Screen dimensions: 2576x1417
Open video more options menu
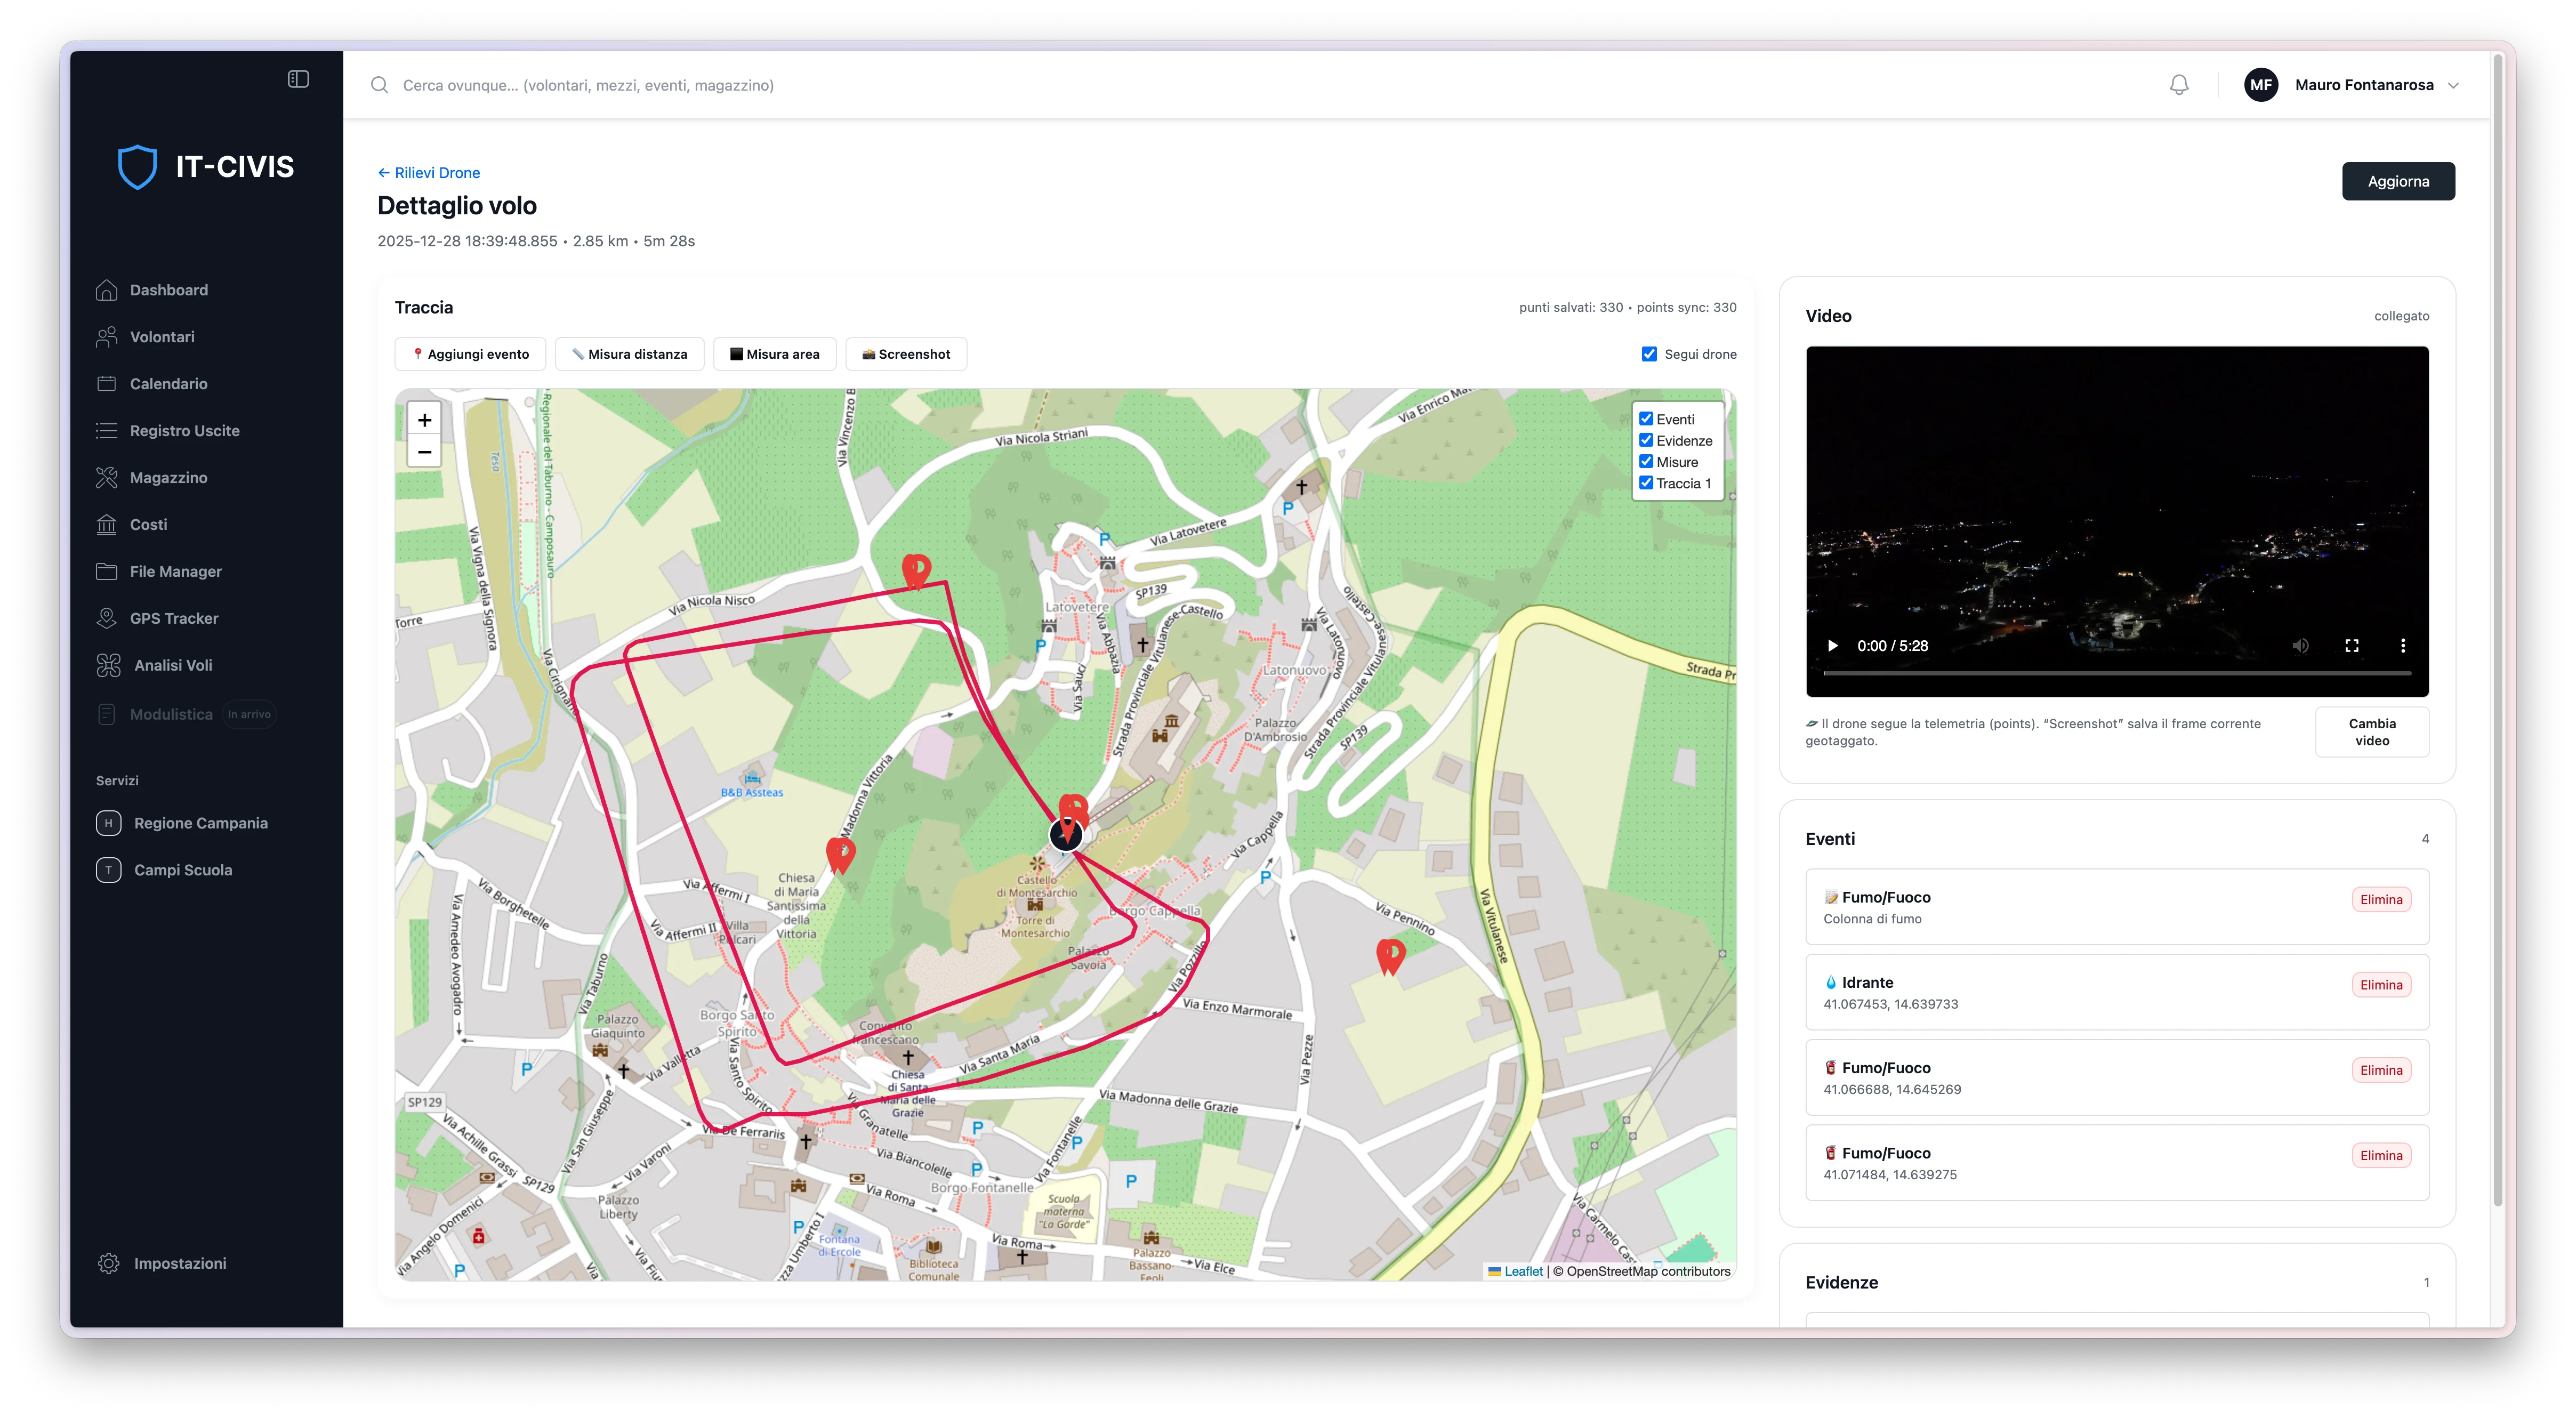pos(2403,646)
